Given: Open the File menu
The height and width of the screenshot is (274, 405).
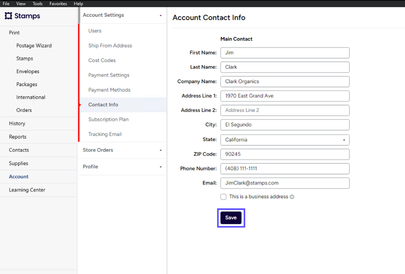Looking at the screenshot, I should click(x=6, y=4).
